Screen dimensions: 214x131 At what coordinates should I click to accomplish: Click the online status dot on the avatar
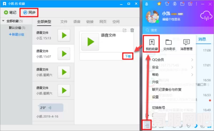[158, 22]
